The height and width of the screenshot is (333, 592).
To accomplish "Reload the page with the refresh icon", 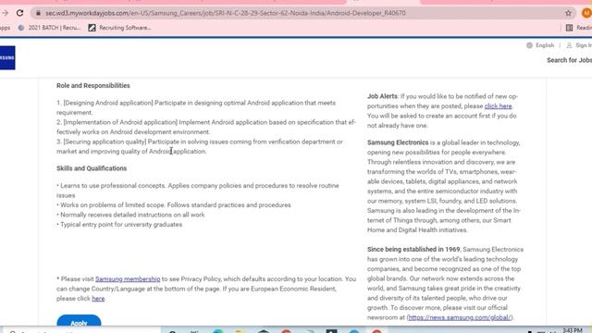I will [x=19, y=13].
